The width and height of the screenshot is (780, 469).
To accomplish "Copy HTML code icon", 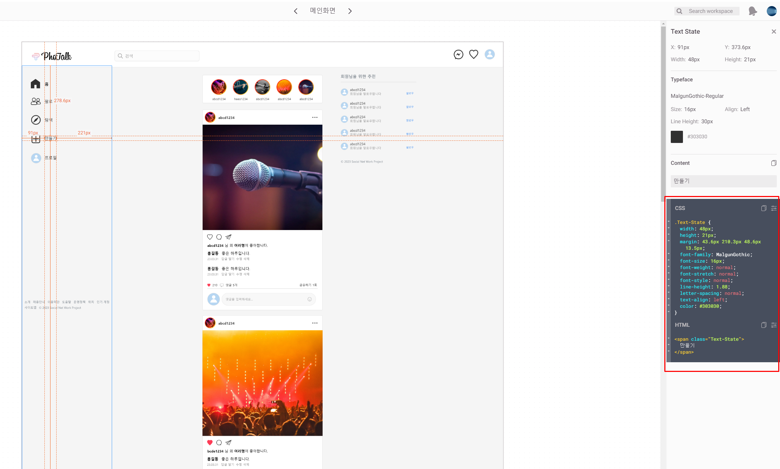I will (764, 325).
